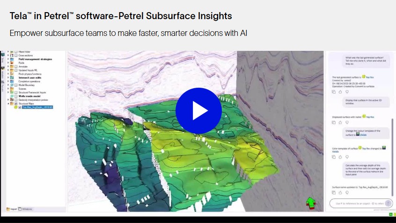Play the Tela in Petrel video

click(x=198, y=111)
